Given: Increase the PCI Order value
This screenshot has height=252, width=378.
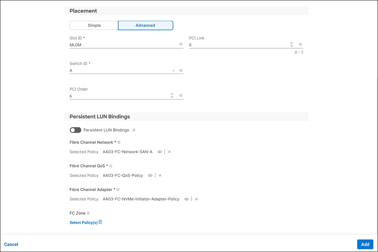Looking at the screenshot, I should [x=172, y=94].
